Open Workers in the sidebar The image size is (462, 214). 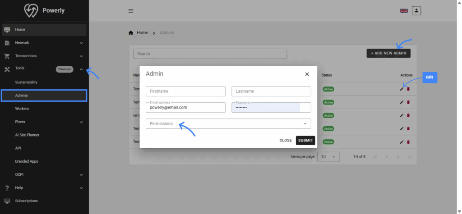22,109
